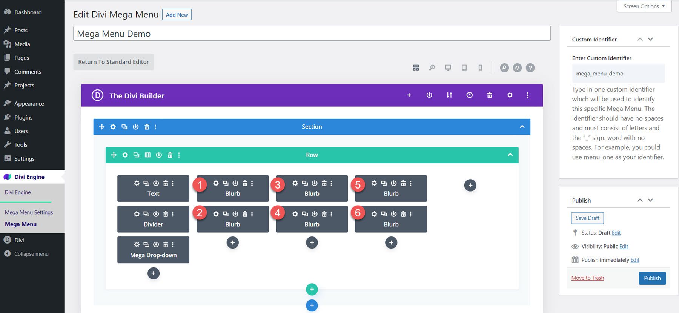Image resolution: width=679 pixels, height=313 pixels.
Task: Move Publish panel up arrow
Action: tap(640, 200)
